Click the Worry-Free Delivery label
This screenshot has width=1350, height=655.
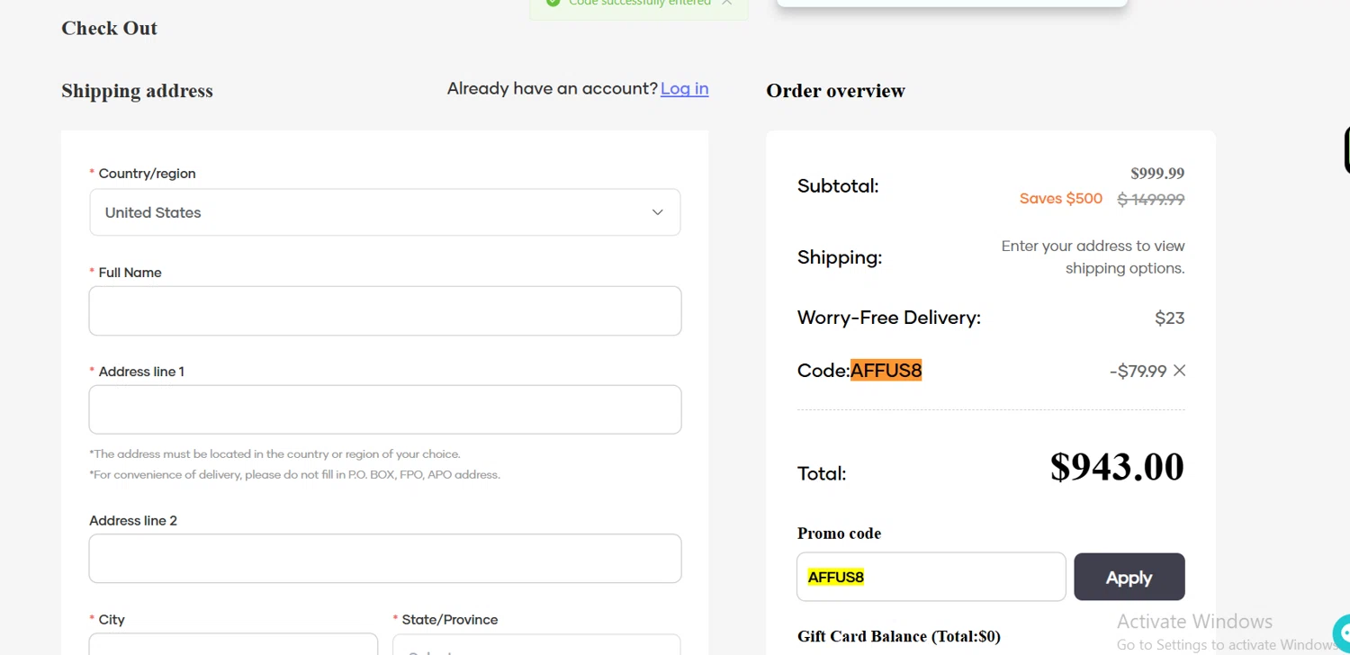click(x=888, y=318)
